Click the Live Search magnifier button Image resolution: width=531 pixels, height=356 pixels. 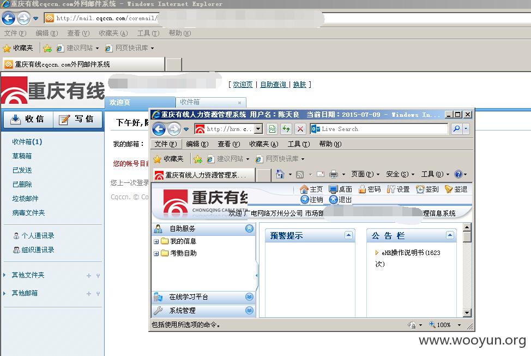(x=456, y=129)
